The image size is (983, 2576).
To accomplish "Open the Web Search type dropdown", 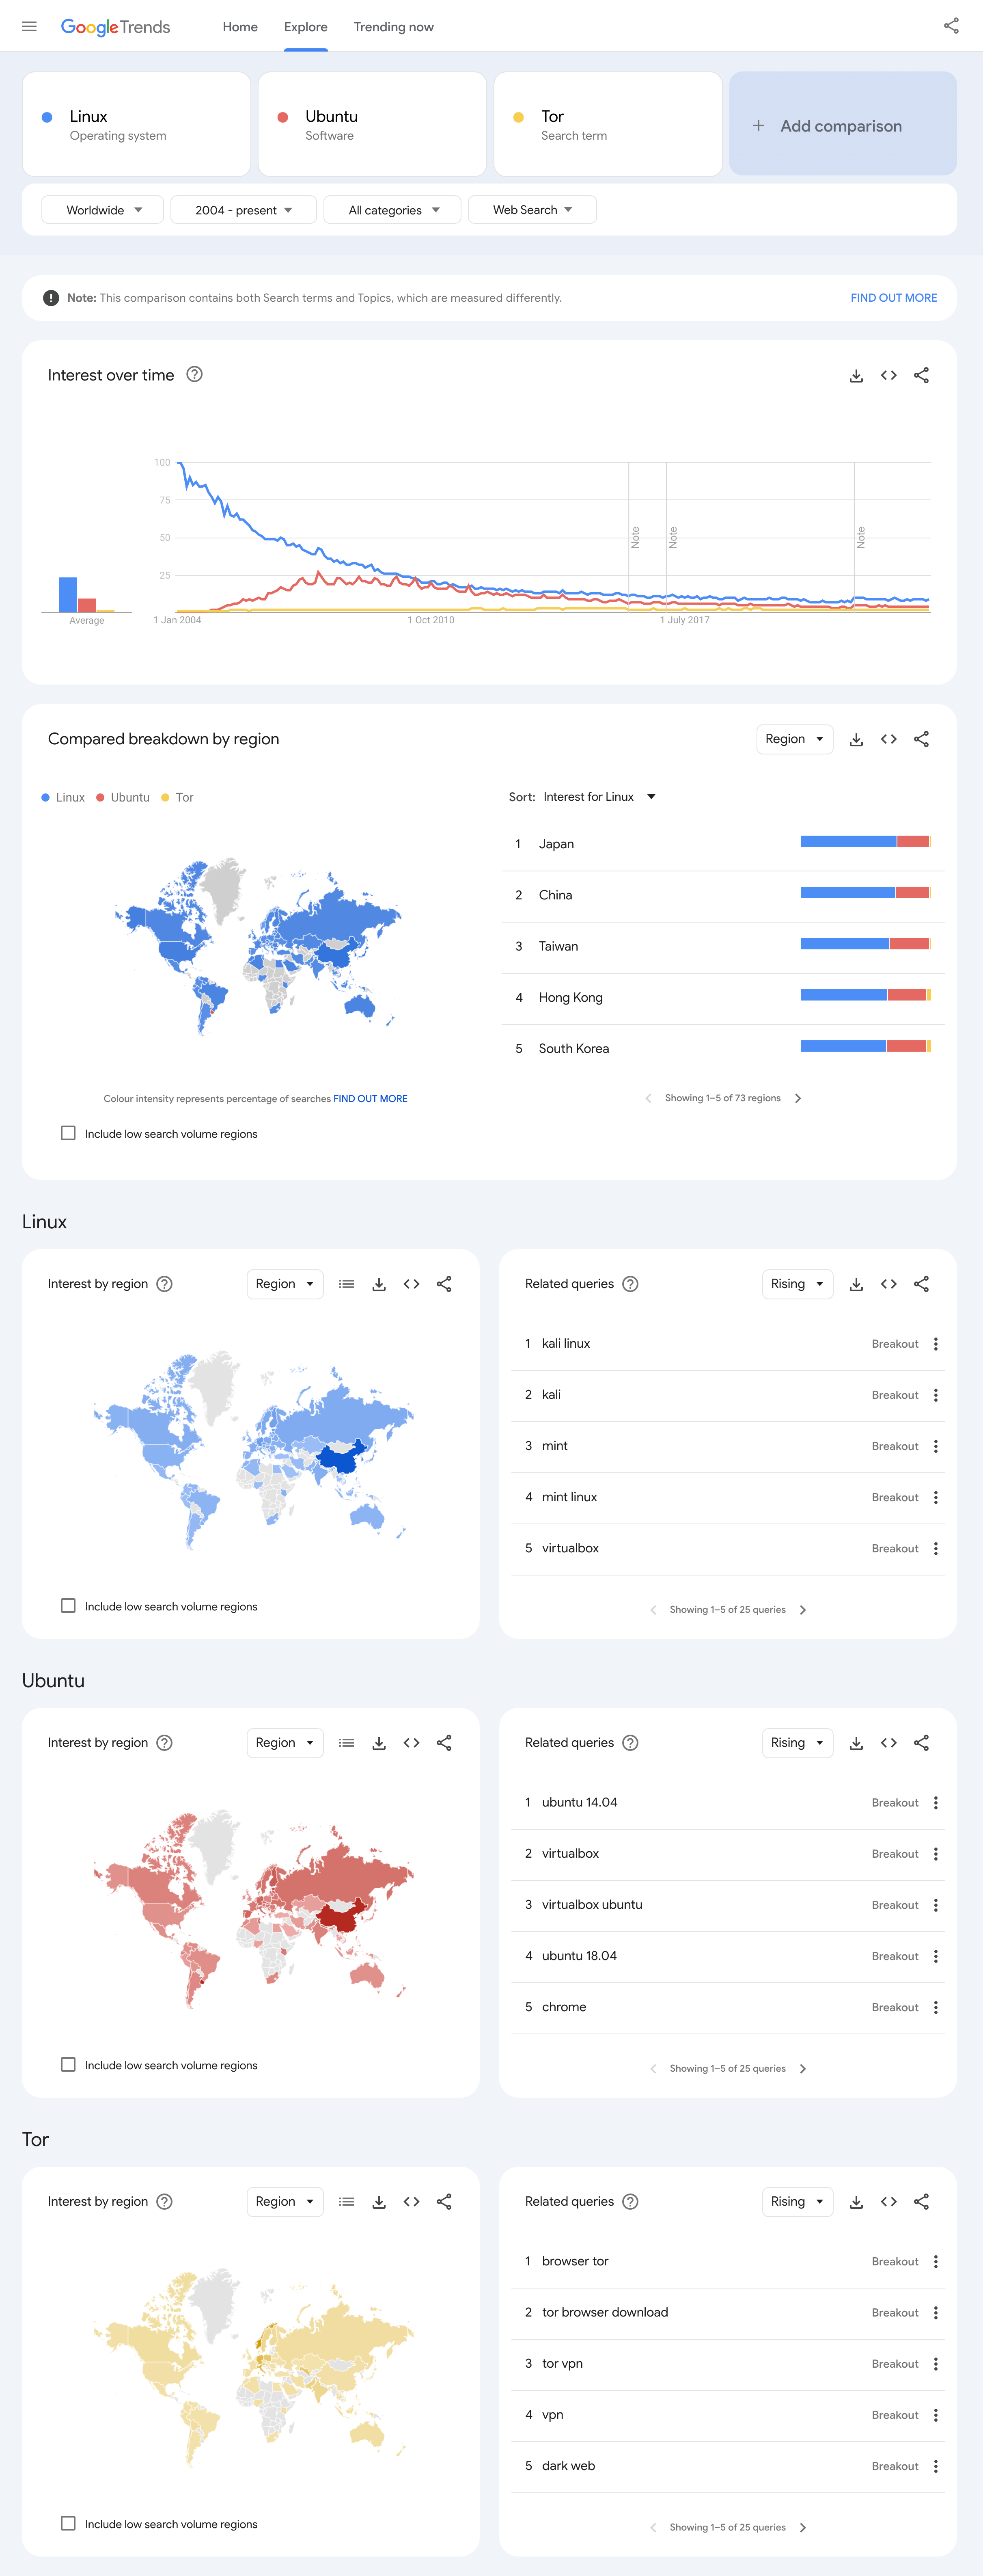I will (532, 210).
